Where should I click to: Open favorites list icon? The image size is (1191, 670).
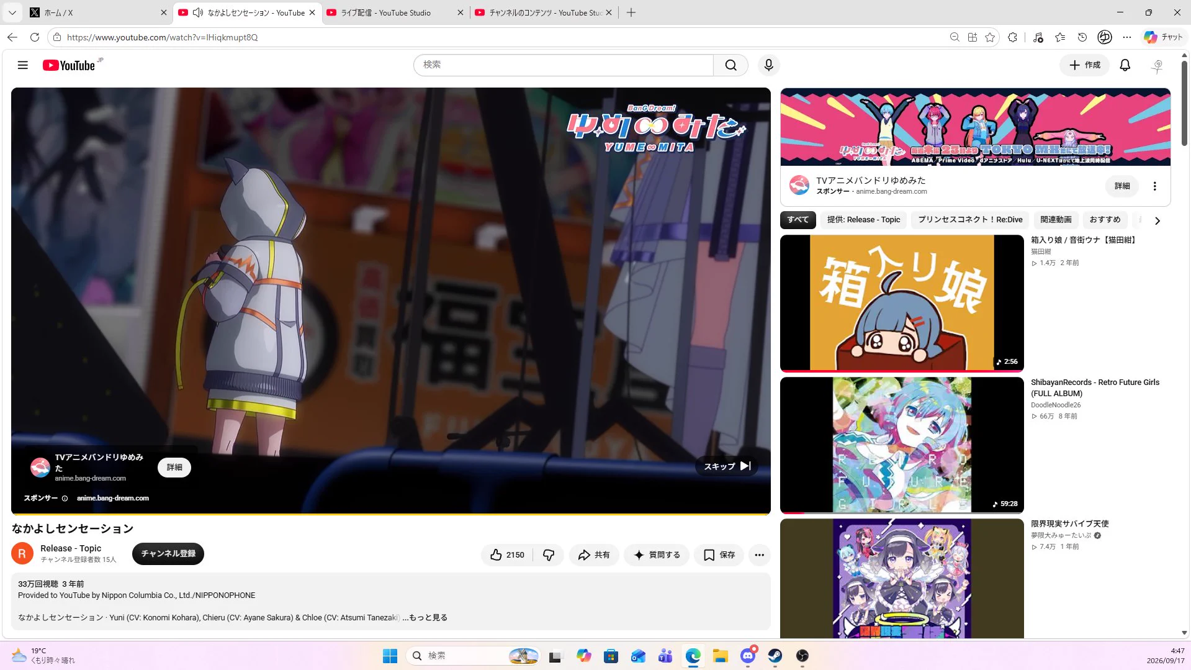pyautogui.click(x=1060, y=37)
